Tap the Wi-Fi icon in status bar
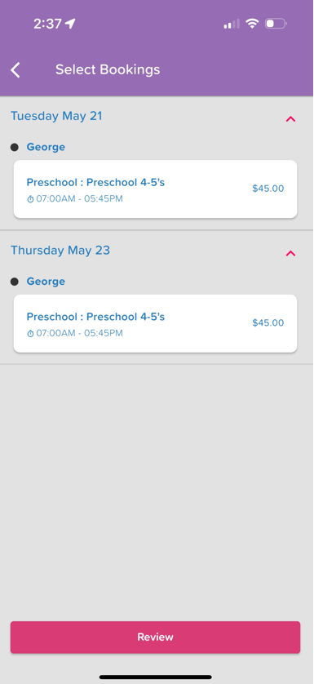 coord(252,23)
